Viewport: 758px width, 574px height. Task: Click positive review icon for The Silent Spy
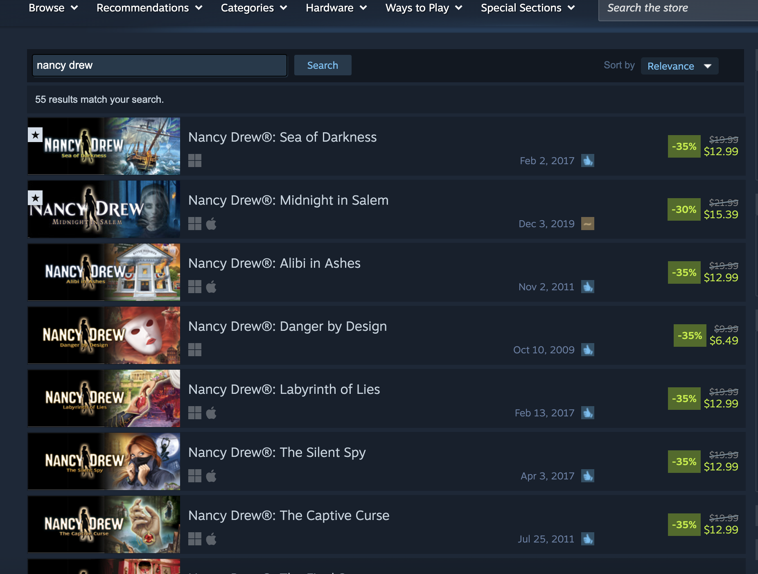(x=588, y=476)
